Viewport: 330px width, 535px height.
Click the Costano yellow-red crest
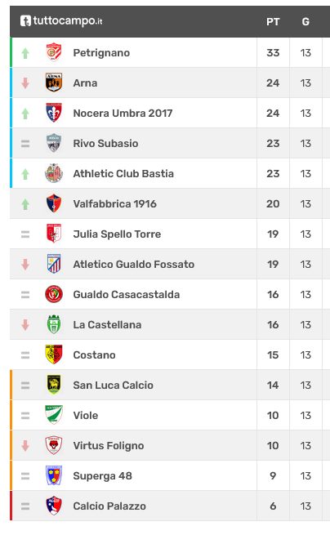pyautogui.click(x=54, y=354)
